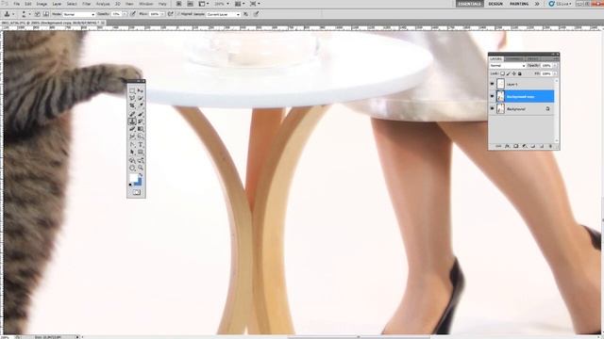
Task: Click the Link layers icon
Action: [x=498, y=146]
